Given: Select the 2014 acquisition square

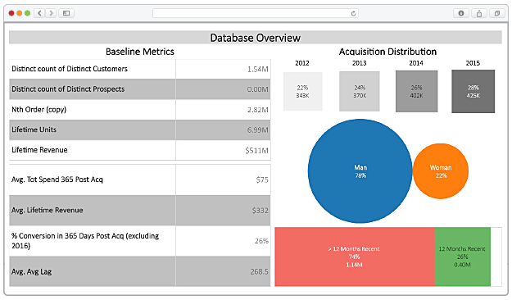Looking at the screenshot, I should coord(416,92).
